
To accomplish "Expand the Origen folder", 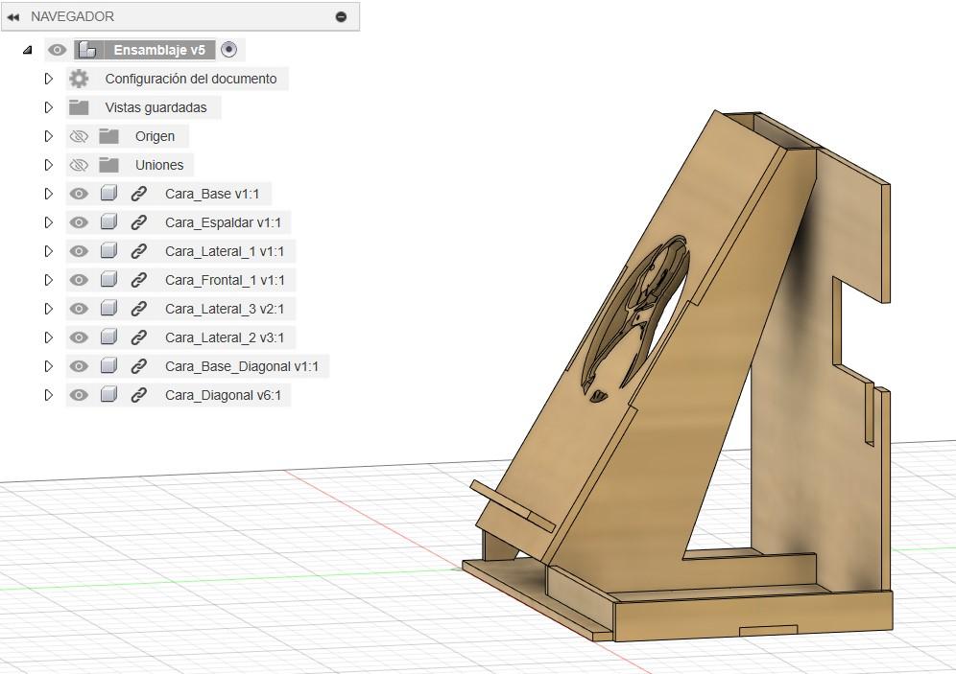I will [x=49, y=136].
